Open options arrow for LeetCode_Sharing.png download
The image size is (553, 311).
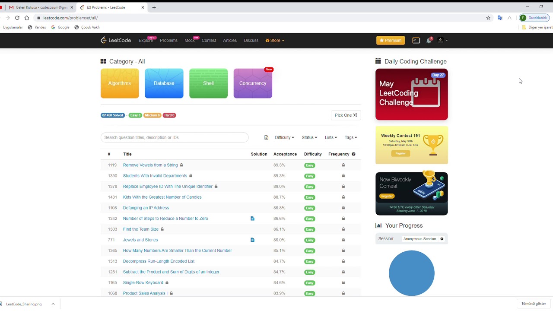tap(53, 304)
